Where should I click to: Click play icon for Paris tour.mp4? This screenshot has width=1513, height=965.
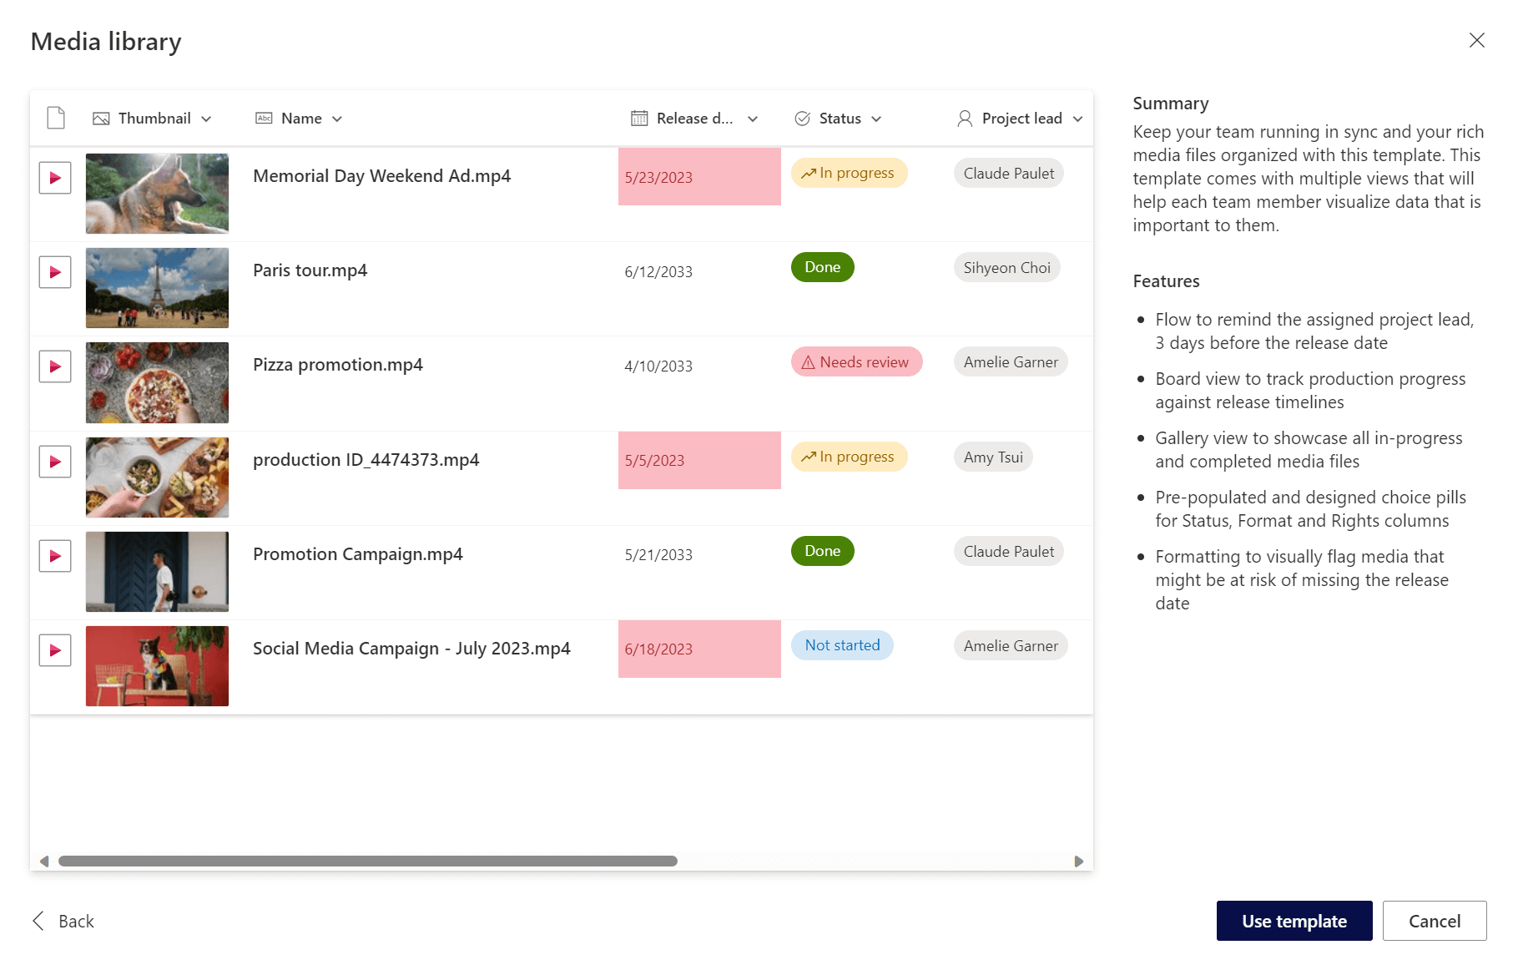click(55, 272)
